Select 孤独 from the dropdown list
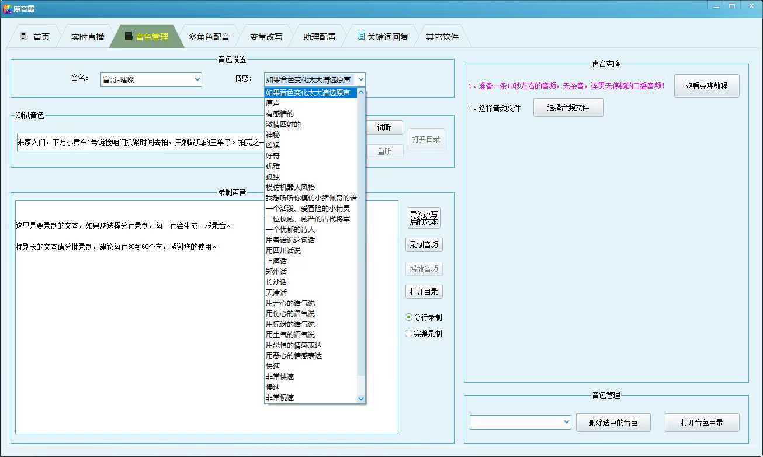The height and width of the screenshot is (457, 763). pos(311,177)
